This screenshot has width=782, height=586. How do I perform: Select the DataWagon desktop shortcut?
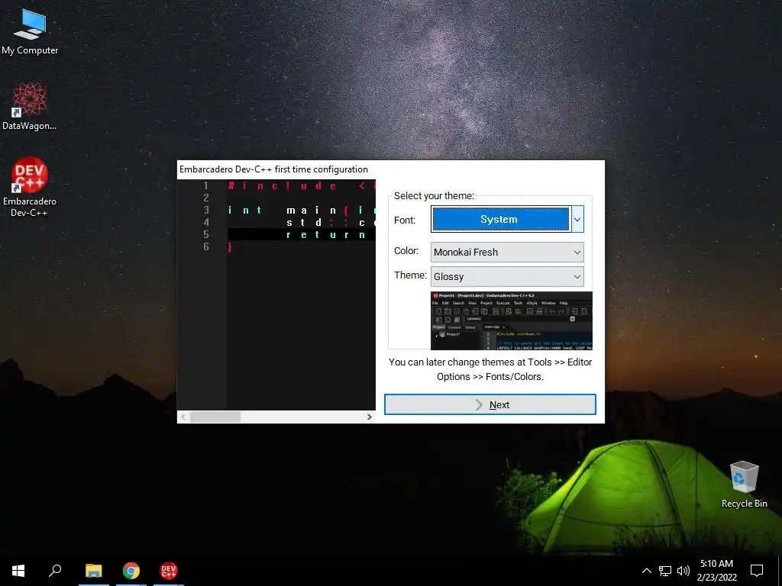30,107
